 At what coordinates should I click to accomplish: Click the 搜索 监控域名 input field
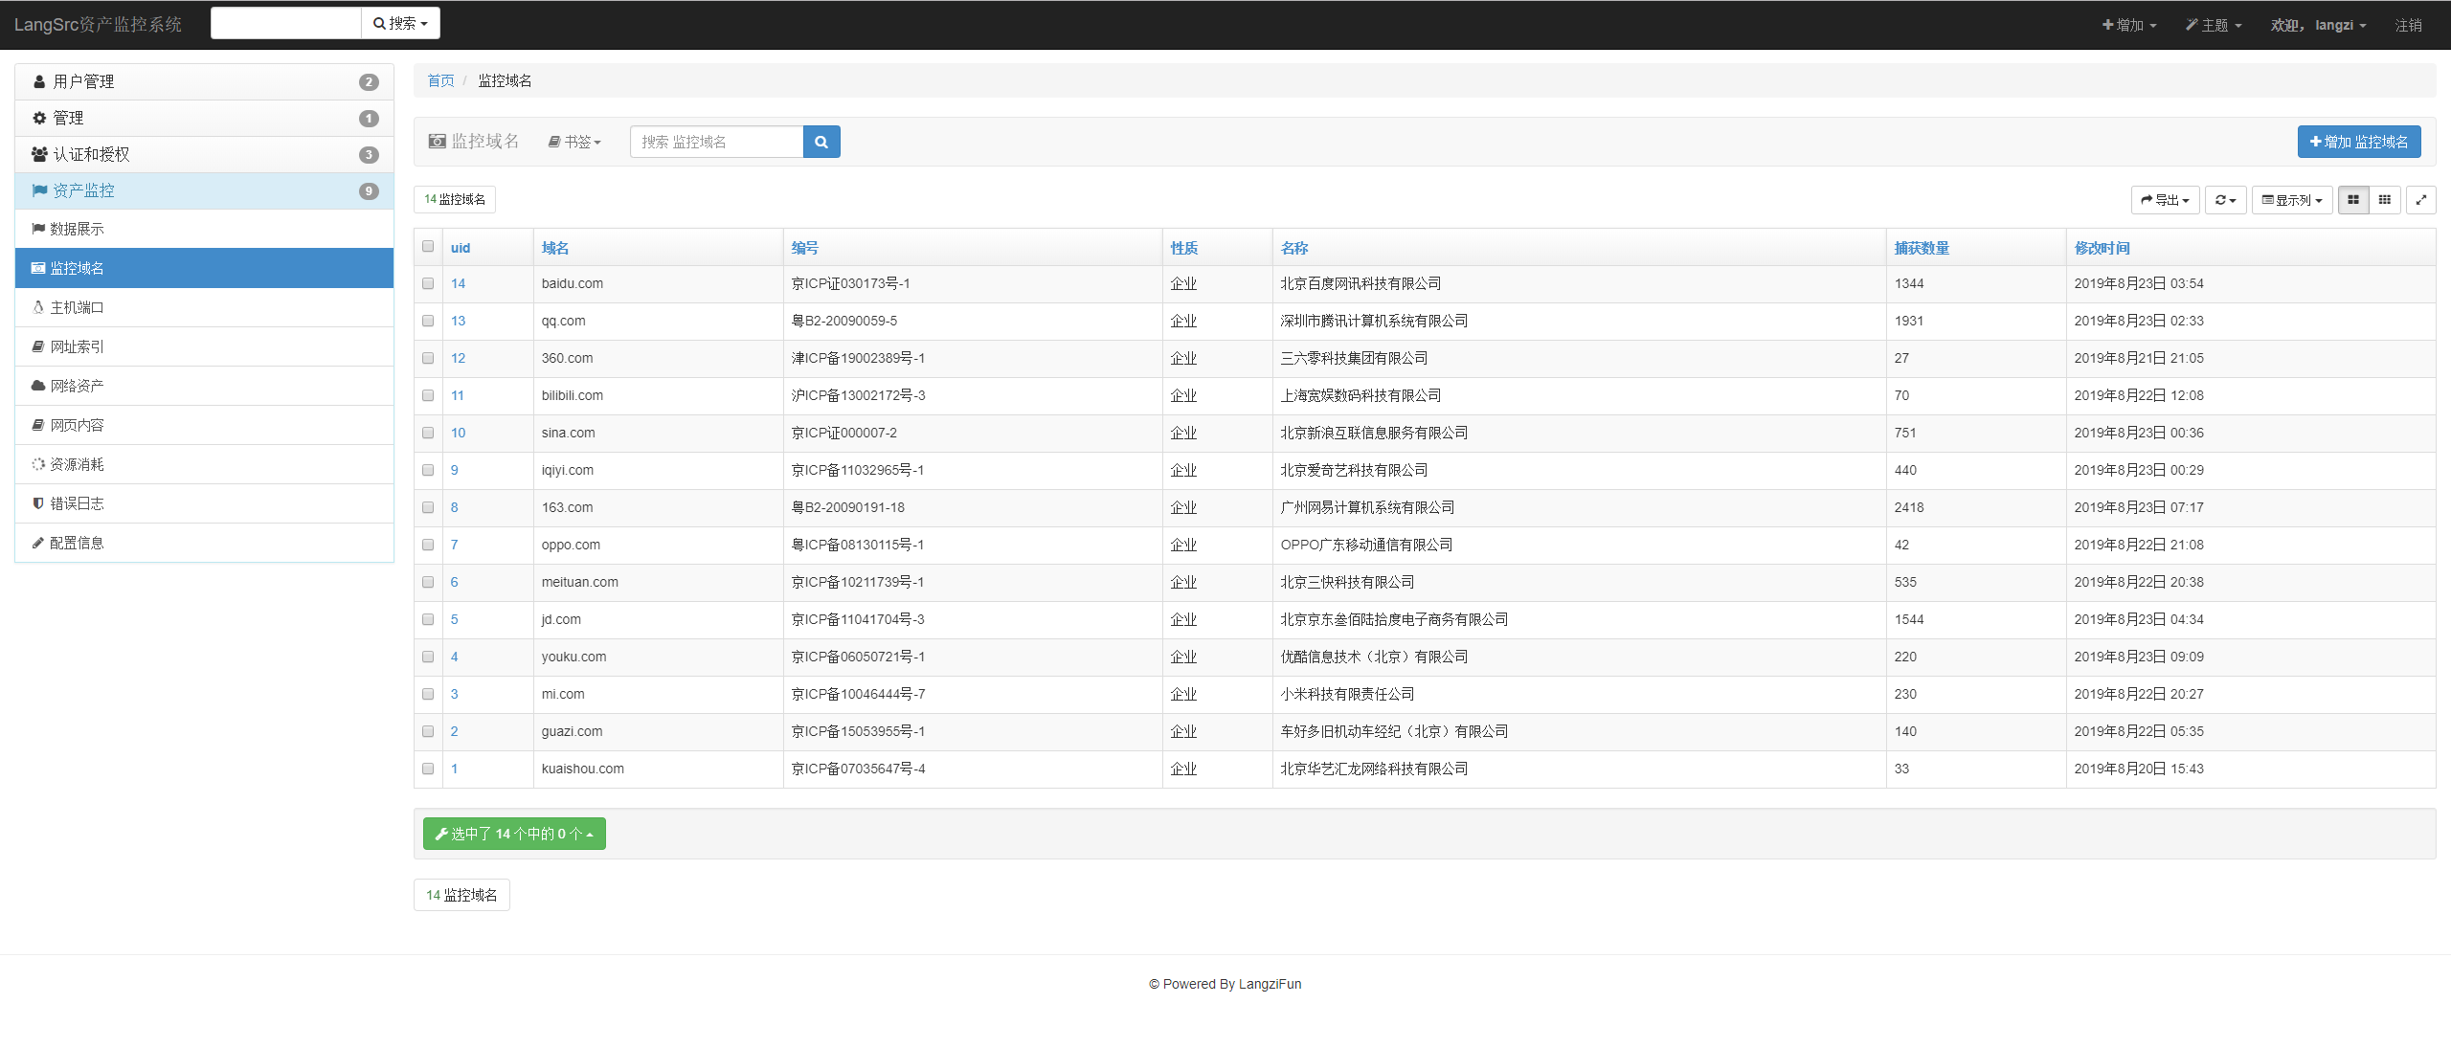(716, 142)
